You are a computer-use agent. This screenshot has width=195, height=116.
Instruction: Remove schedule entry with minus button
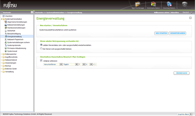[x=96, y=65]
